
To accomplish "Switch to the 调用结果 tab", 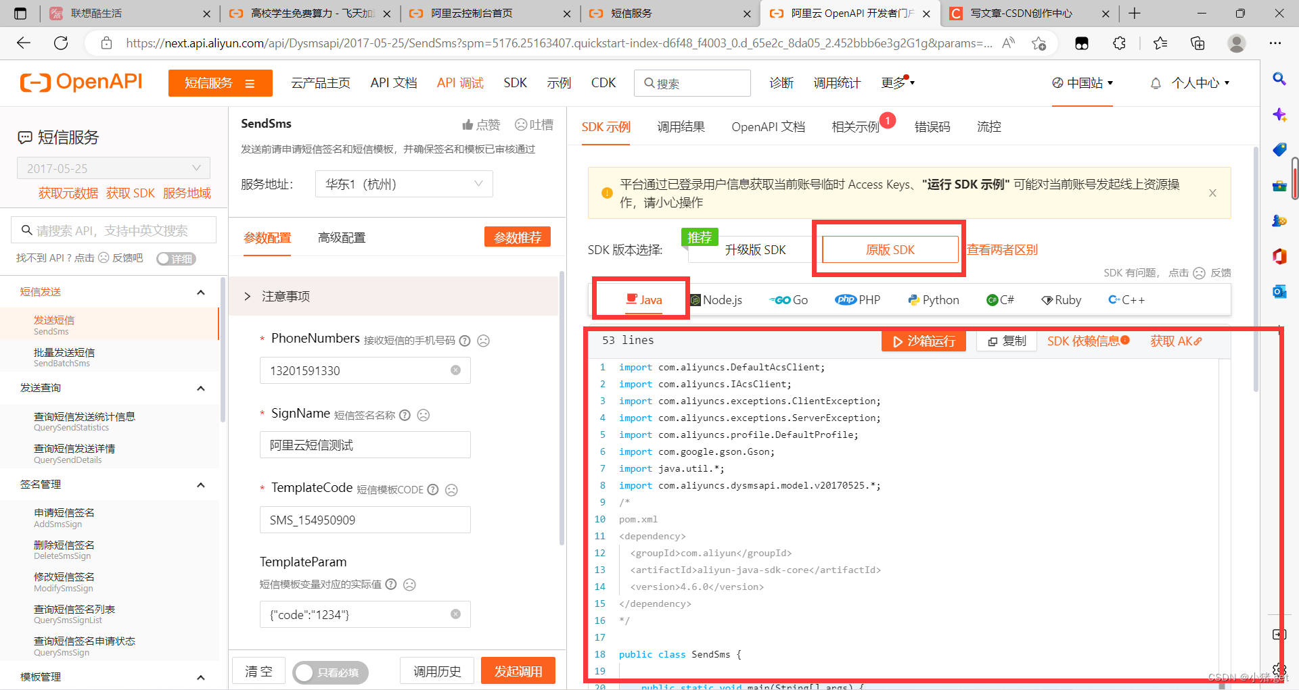I will (681, 126).
